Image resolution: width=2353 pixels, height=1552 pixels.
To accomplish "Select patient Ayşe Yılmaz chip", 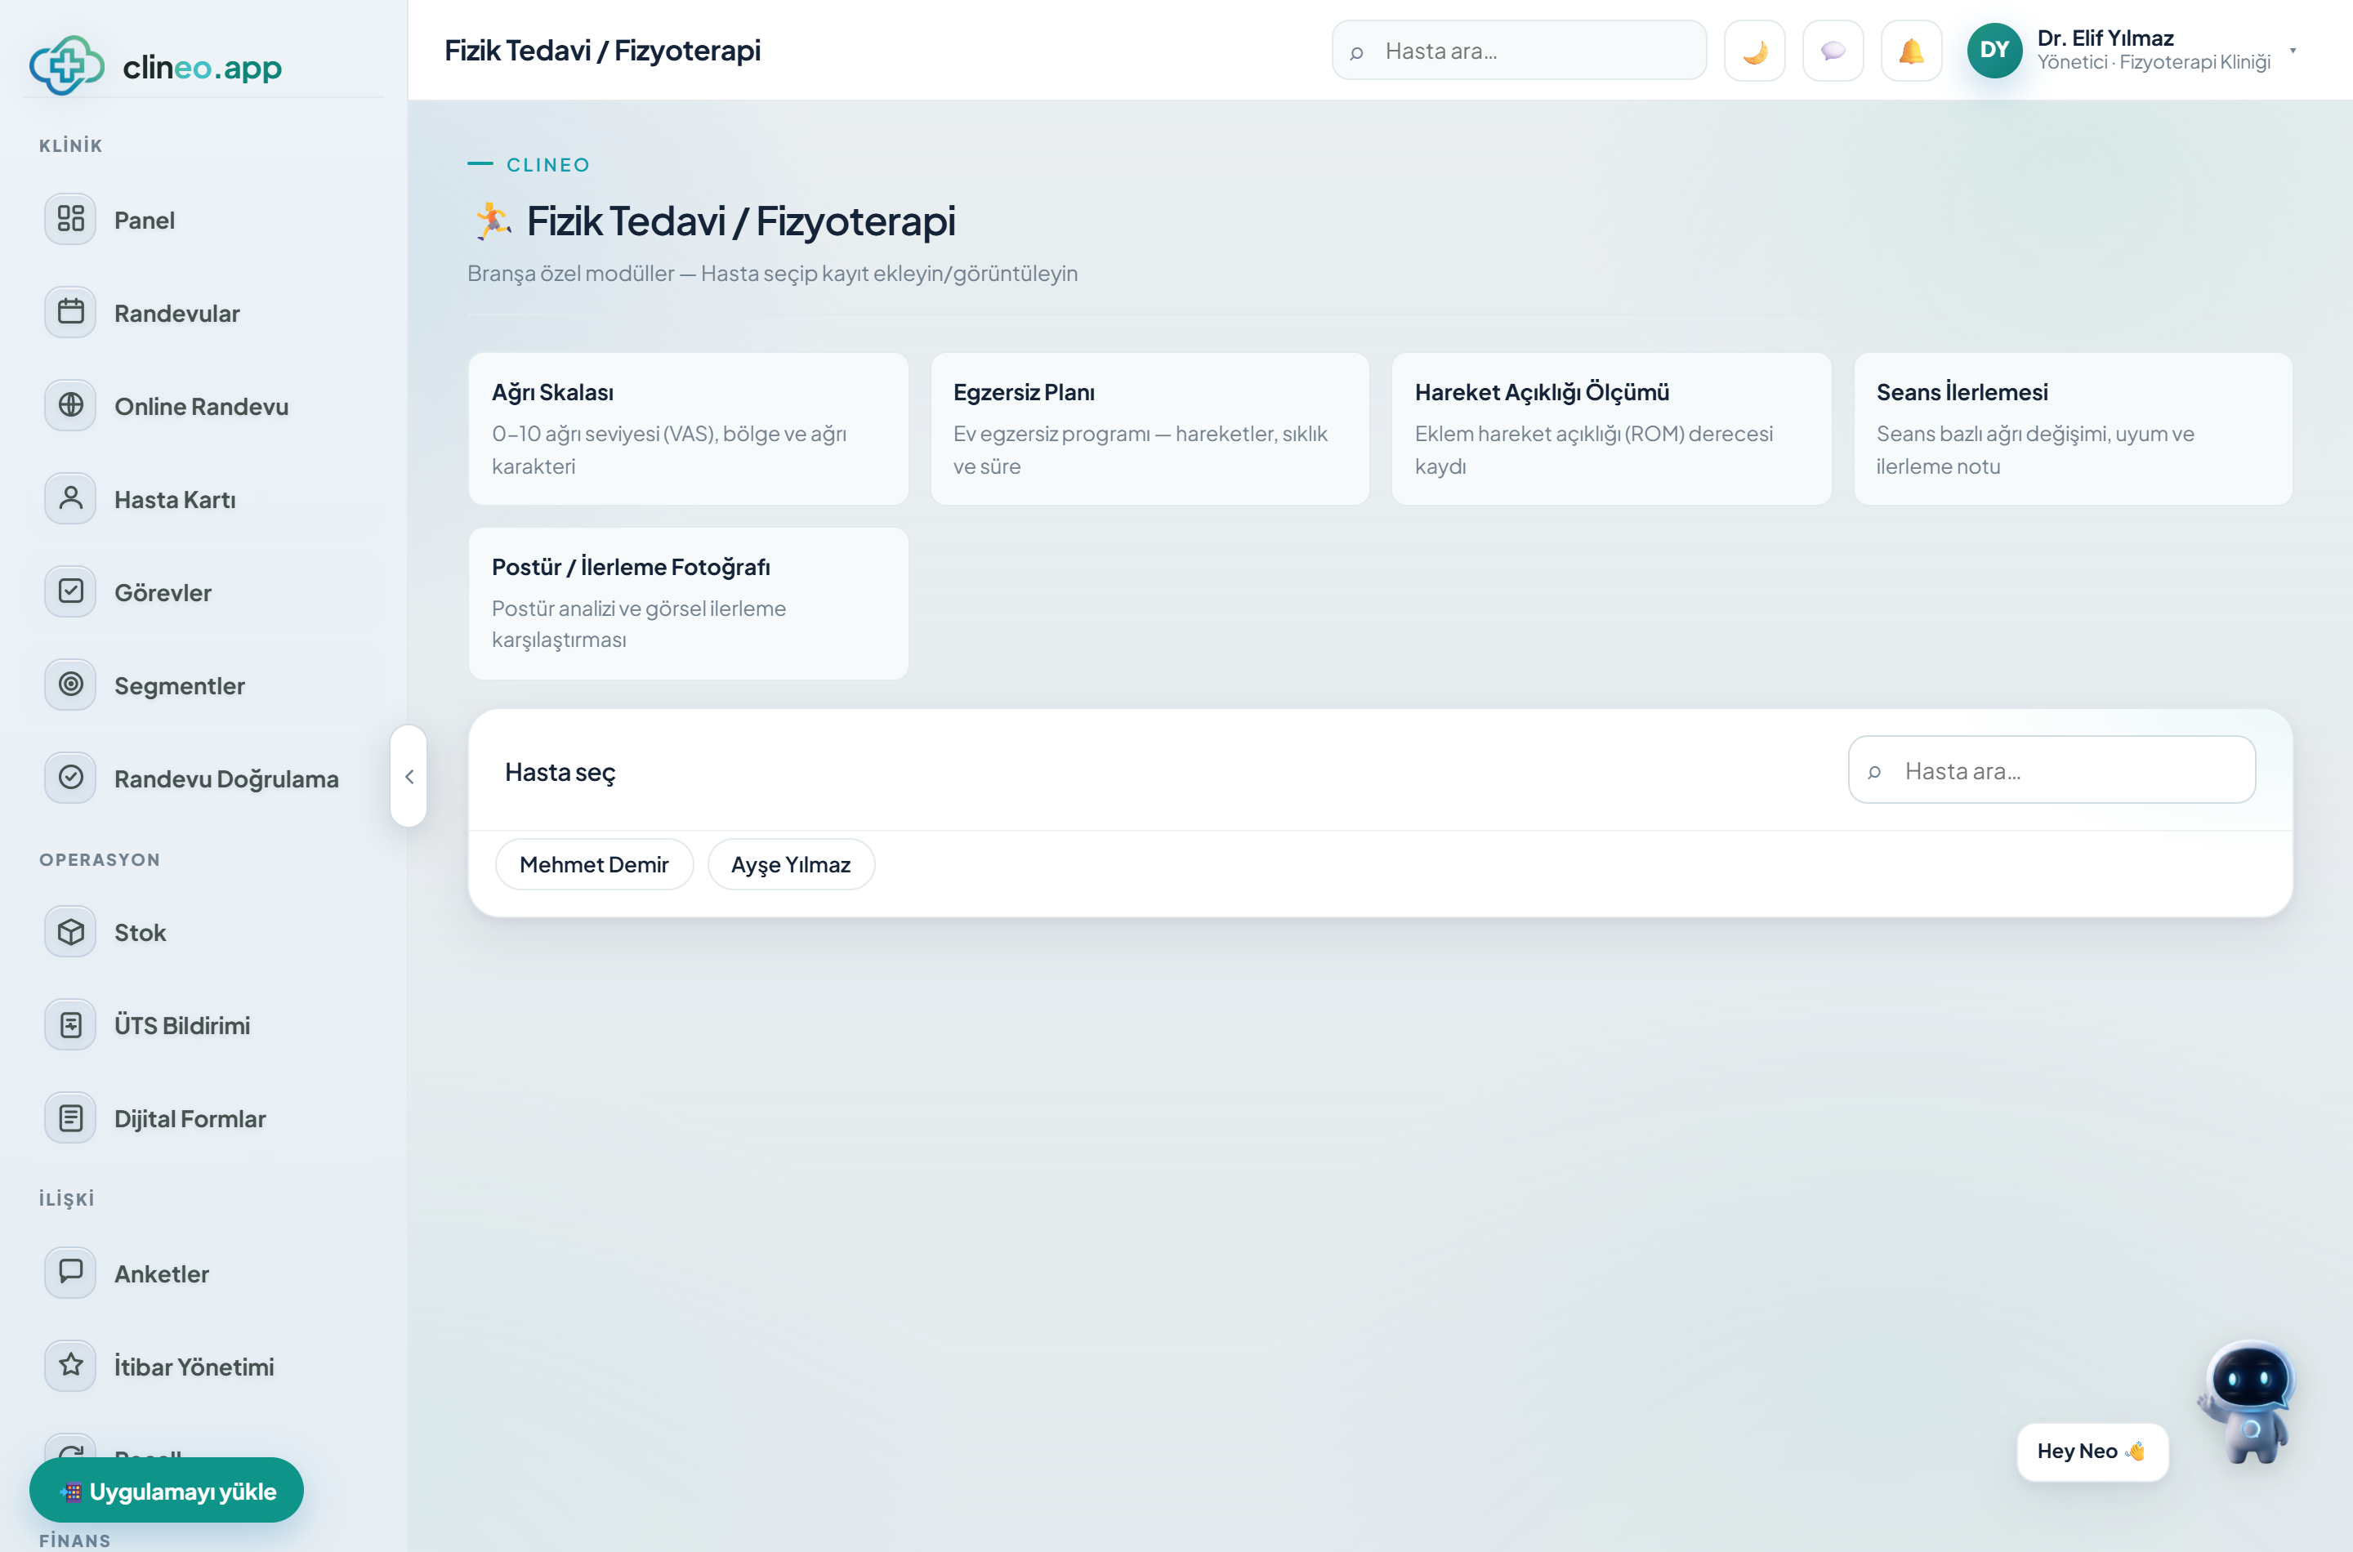I will click(x=790, y=864).
